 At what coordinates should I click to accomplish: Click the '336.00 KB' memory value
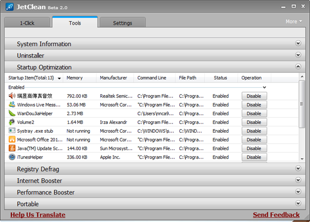click(x=77, y=157)
